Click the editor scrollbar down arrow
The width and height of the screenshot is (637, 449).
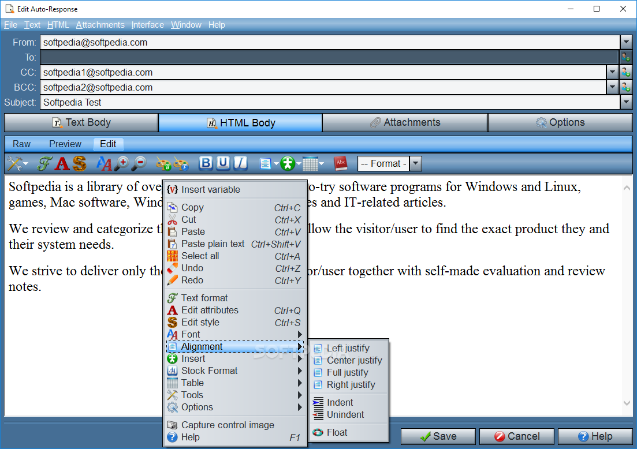pos(627,403)
